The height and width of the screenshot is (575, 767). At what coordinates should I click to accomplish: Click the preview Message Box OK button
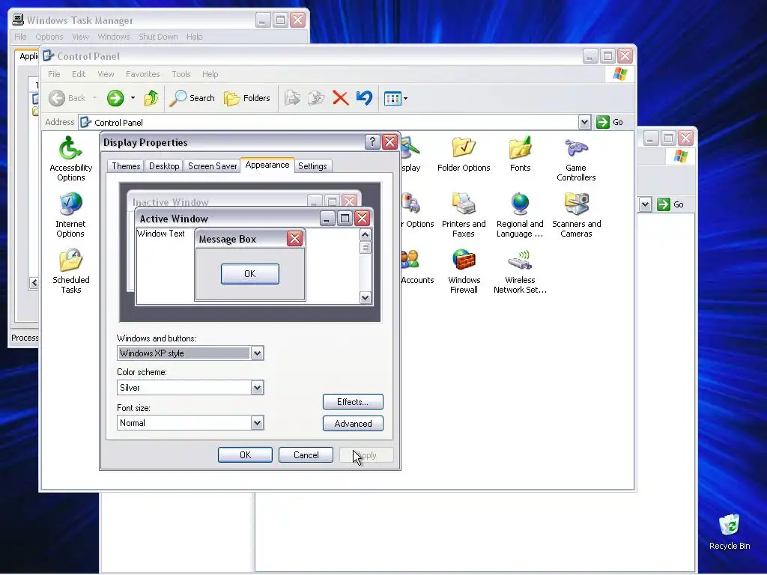coord(250,274)
